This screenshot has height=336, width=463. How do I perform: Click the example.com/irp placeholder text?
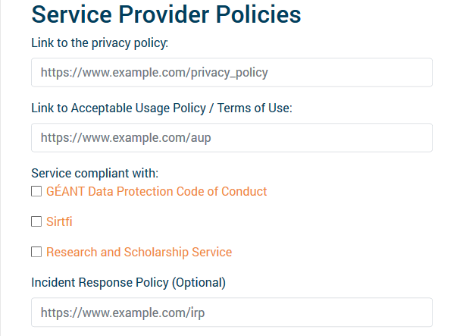click(123, 313)
